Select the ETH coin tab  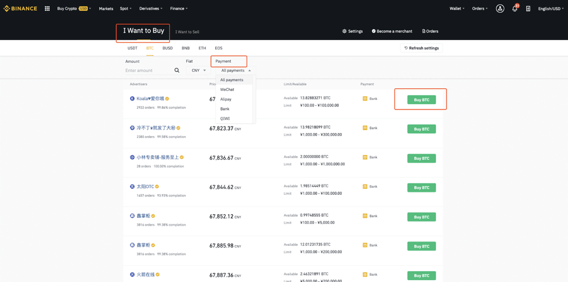pyautogui.click(x=202, y=48)
